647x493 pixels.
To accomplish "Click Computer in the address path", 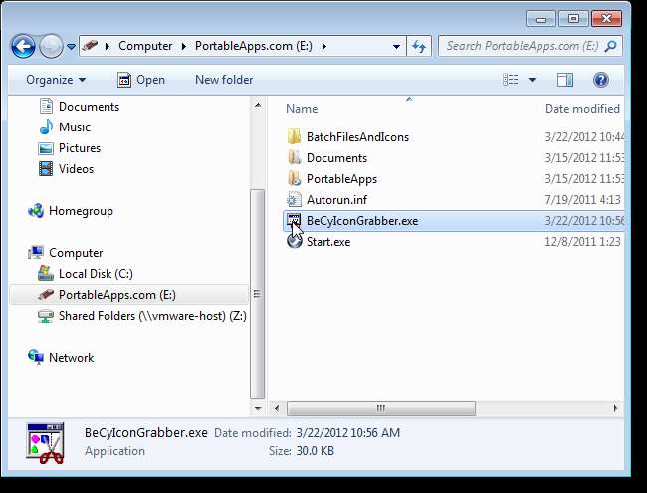I will (145, 46).
